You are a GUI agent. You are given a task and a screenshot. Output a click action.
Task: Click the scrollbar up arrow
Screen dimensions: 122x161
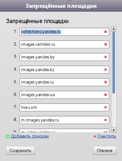click(114, 29)
